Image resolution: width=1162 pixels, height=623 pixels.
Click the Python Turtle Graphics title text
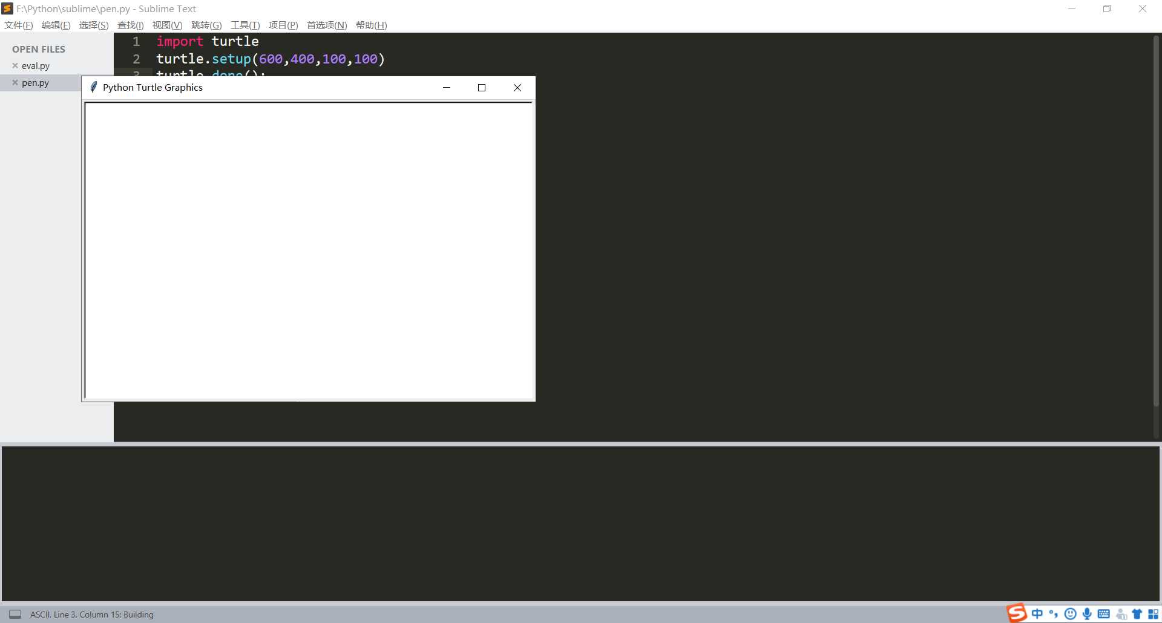(x=153, y=87)
